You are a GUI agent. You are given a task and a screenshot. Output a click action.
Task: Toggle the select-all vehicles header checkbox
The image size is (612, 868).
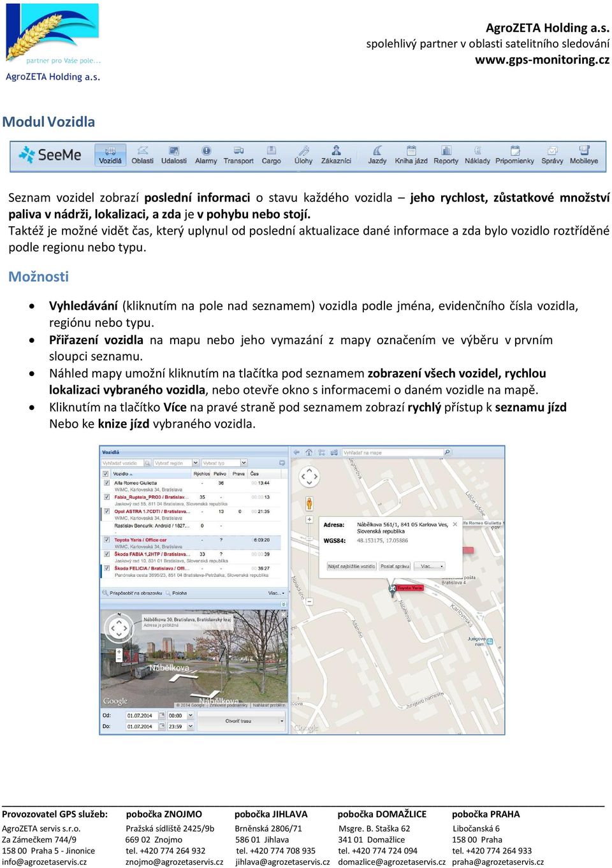[x=106, y=474]
